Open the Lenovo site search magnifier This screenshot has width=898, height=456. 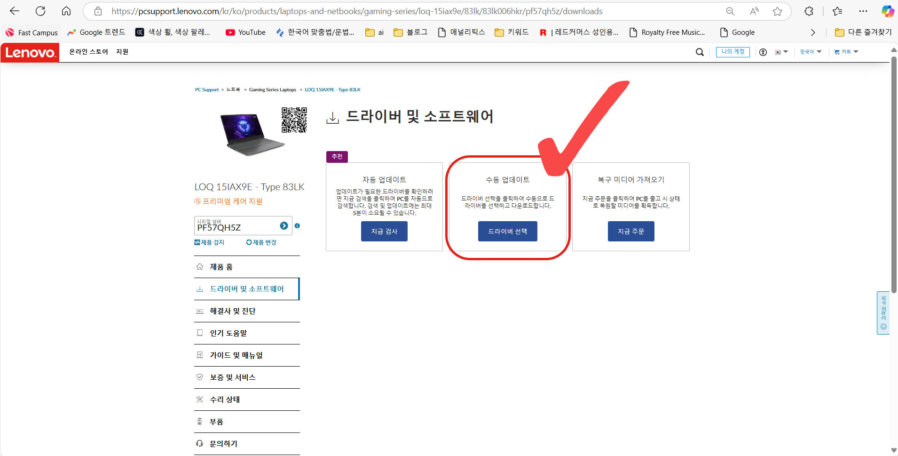pyautogui.click(x=700, y=52)
